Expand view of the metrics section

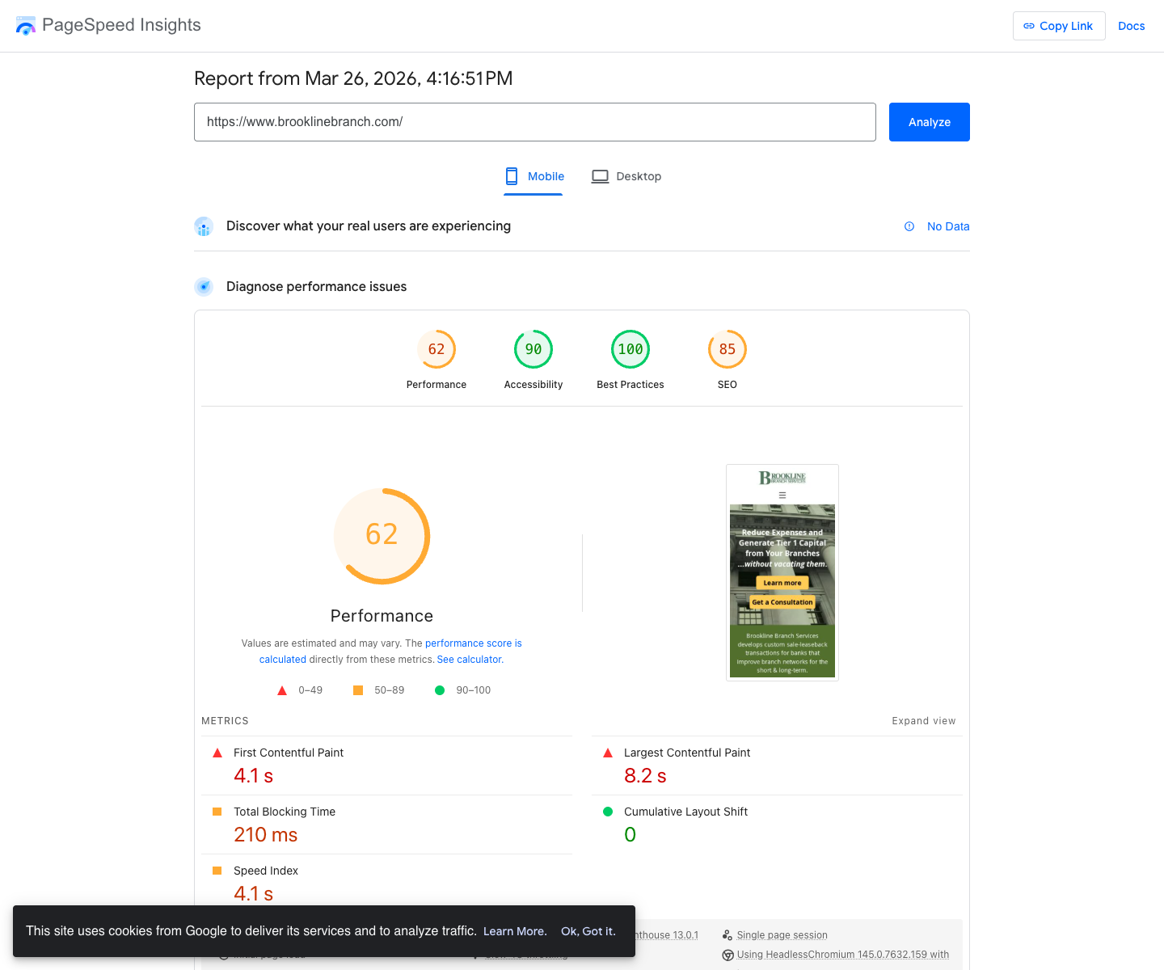click(923, 720)
